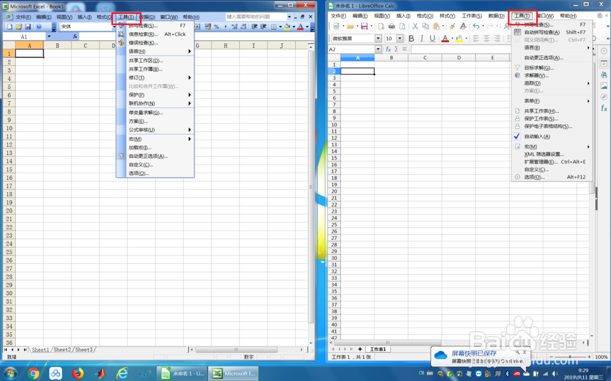The height and width of the screenshot is (381, 611).
Task: Click the Calc zoom slider in status bar
Action: pos(570,357)
